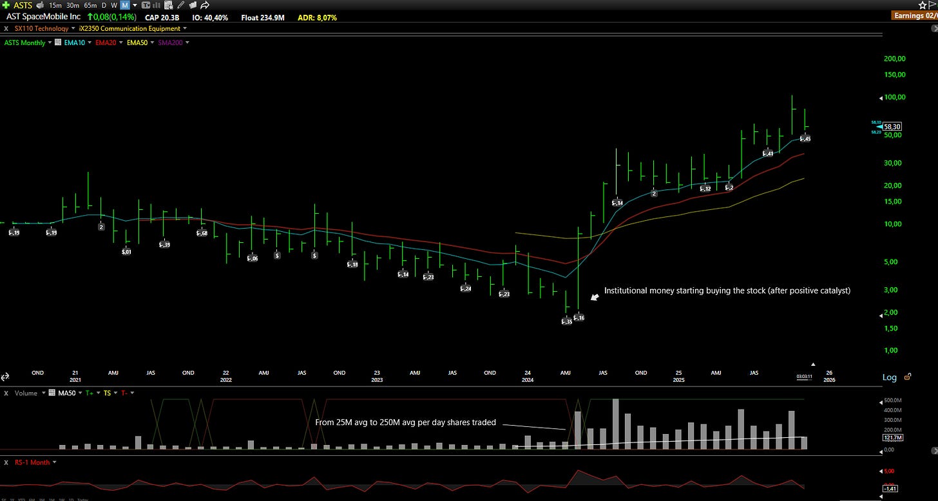Click the time-axis reset arrows icon
The image size is (938, 501).
click(x=5, y=377)
